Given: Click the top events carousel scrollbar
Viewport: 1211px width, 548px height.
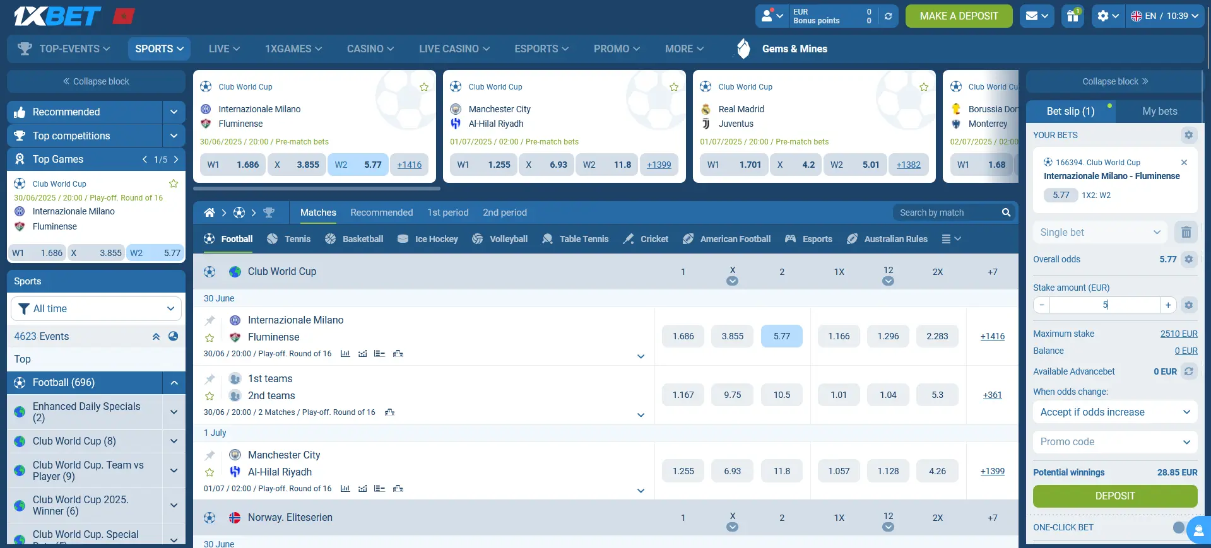Looking at the screenshot, I should pos(317,188).
